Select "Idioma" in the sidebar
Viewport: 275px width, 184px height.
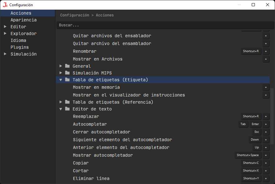coord(18,40)
